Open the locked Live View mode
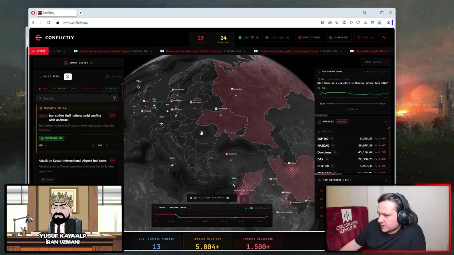Image resolution: width=454 pixels, height=255 pixels. coord(277,38)
